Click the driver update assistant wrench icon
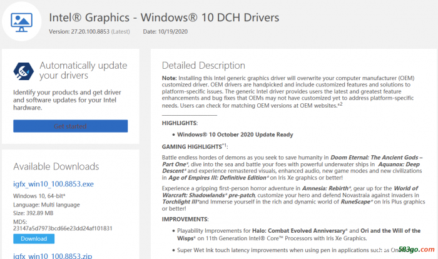This screenshot has height=259, width=438. click(x=24, y=71)
